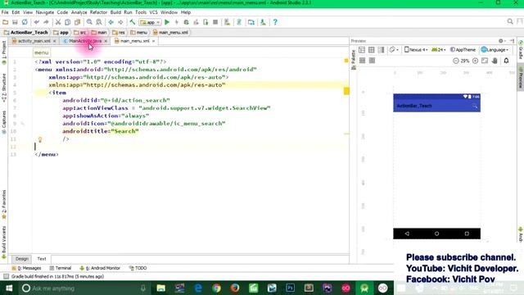Image resolution: width=524 pixels, height=295 pixels.
Task: Open preview settings gear dropdown
Action: (502, 41)
